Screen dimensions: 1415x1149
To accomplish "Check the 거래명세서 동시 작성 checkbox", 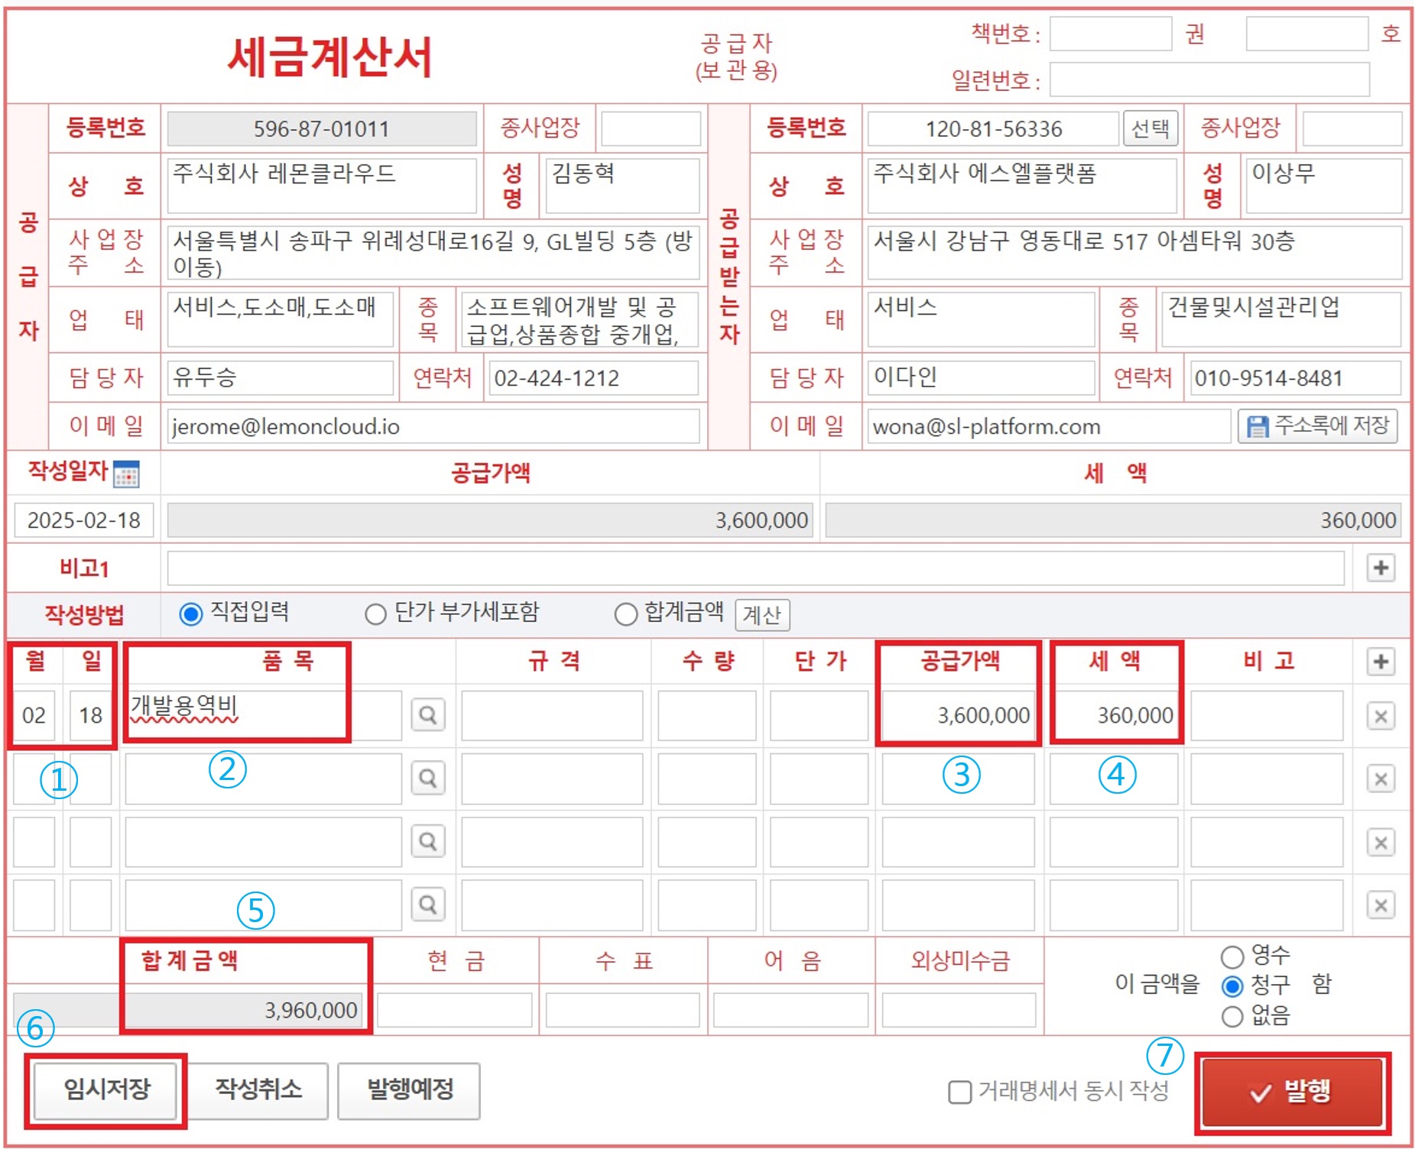I will [959, 1092].
